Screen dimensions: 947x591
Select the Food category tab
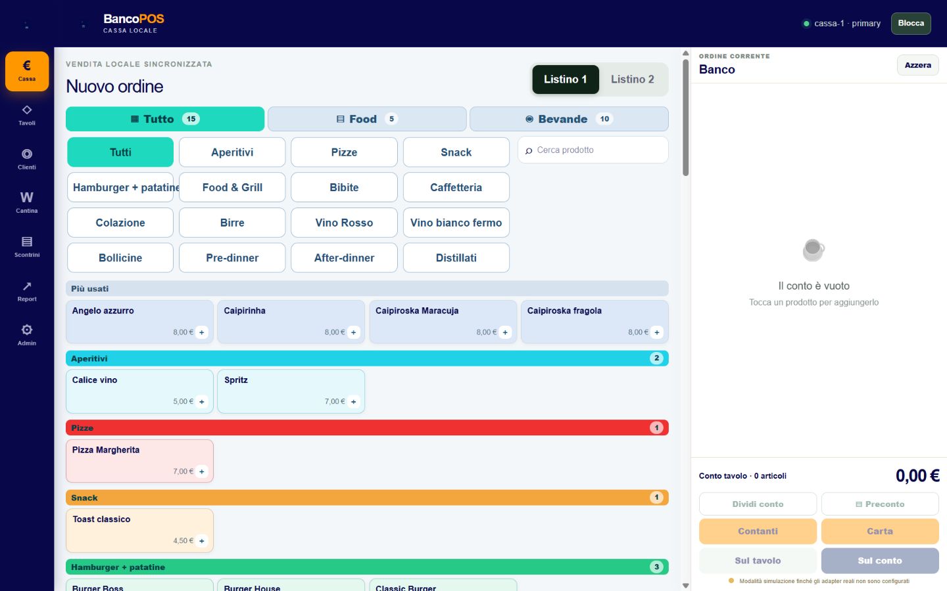click(367, 119)
